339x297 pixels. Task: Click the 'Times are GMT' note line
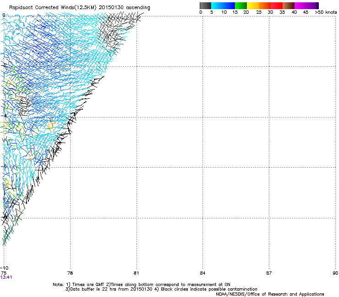coord(142,285)
